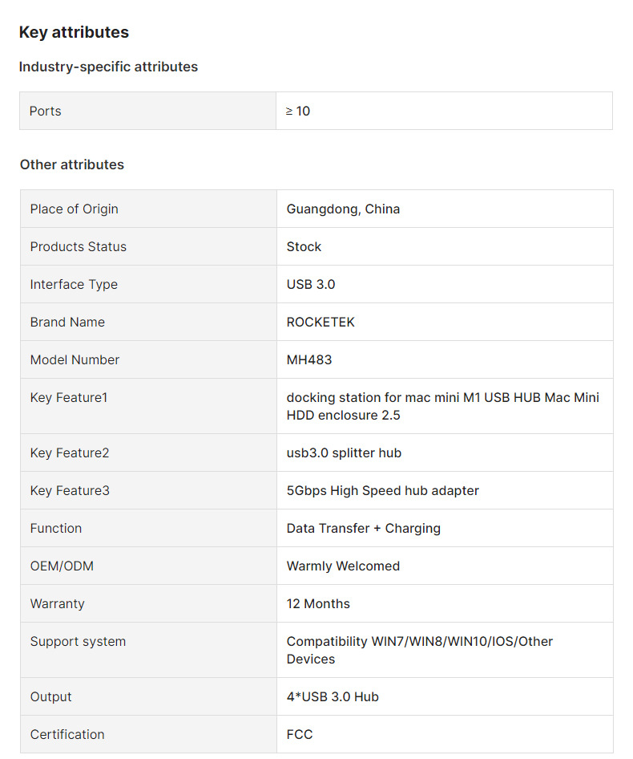Select the FCC certification value

(300, 734)
